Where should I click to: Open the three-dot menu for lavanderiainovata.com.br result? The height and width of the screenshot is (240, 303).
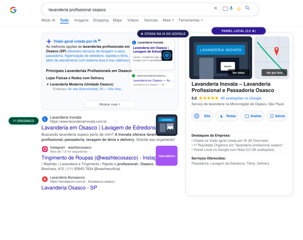tap(116, 121)
